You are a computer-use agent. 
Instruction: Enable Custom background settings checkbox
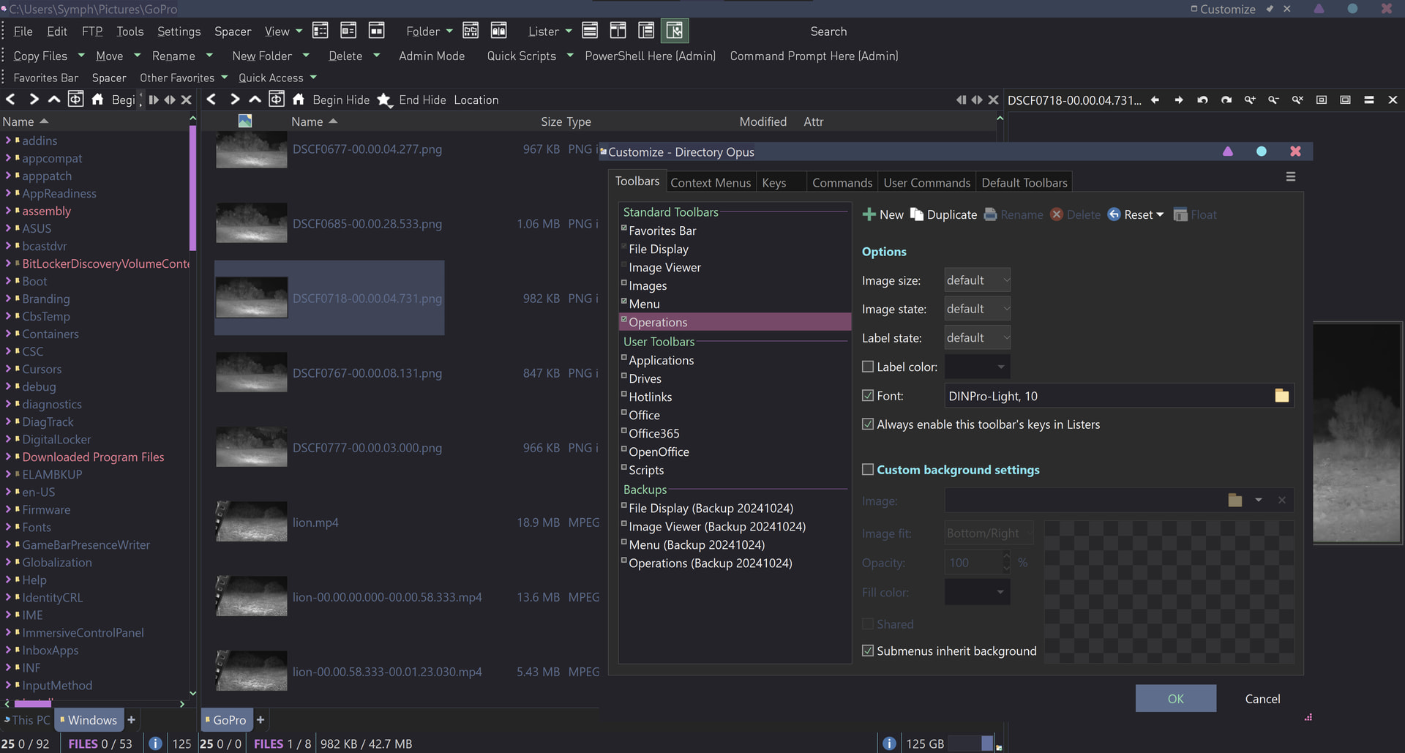868,470
